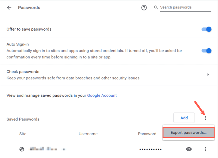Disable the Auto Sign-in switch
218x158 pixels.
[x=206, y=51]
